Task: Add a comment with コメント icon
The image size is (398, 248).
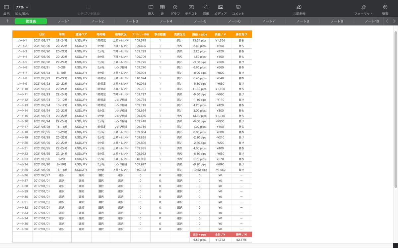Action: [238, 7]
